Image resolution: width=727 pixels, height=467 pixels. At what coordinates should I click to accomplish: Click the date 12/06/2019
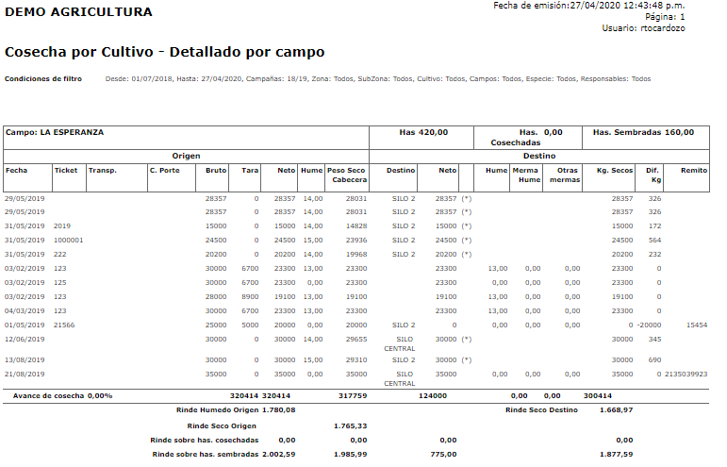[25, 340]
